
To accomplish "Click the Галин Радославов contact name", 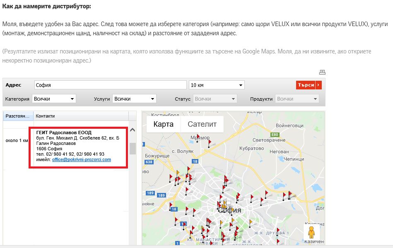I will pos(56,143).
